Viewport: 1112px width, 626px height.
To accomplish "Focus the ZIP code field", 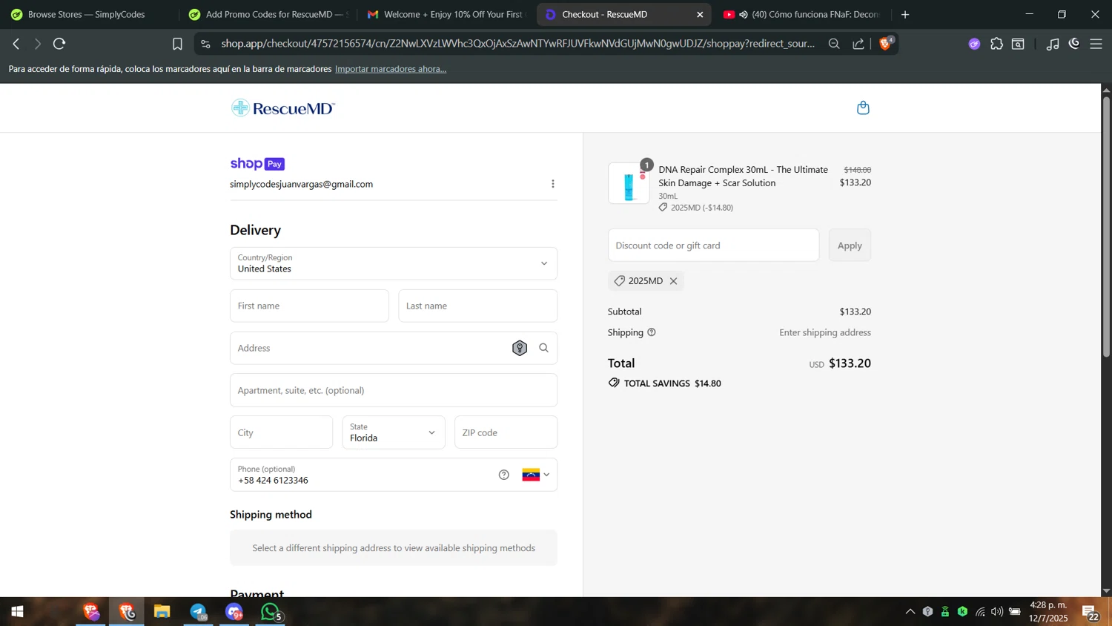I will [x=506, y=432].
